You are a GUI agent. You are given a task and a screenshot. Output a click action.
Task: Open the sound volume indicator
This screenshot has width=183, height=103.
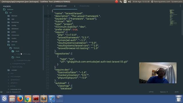[129, 2]
